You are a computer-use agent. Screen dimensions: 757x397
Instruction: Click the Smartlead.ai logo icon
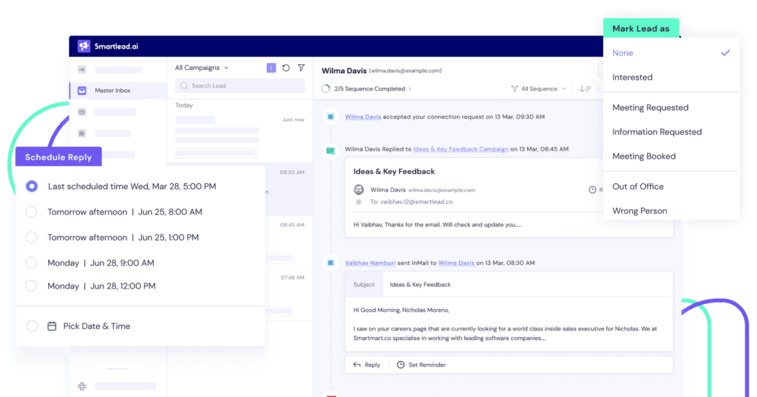tap(84, 46)
